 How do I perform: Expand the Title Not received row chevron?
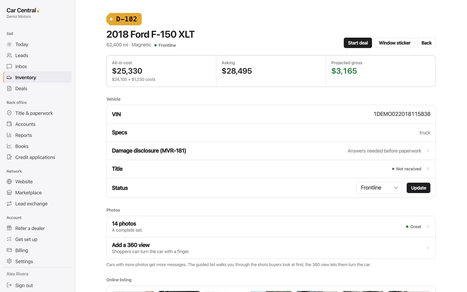point(428,169)
